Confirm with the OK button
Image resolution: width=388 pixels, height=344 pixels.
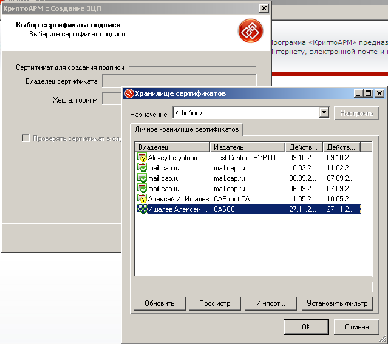pyautogui.click(x=306, y=326)
